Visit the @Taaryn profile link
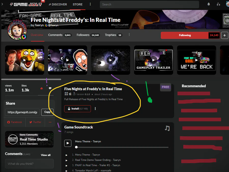 pyautogui.click(x=53, y=25)
